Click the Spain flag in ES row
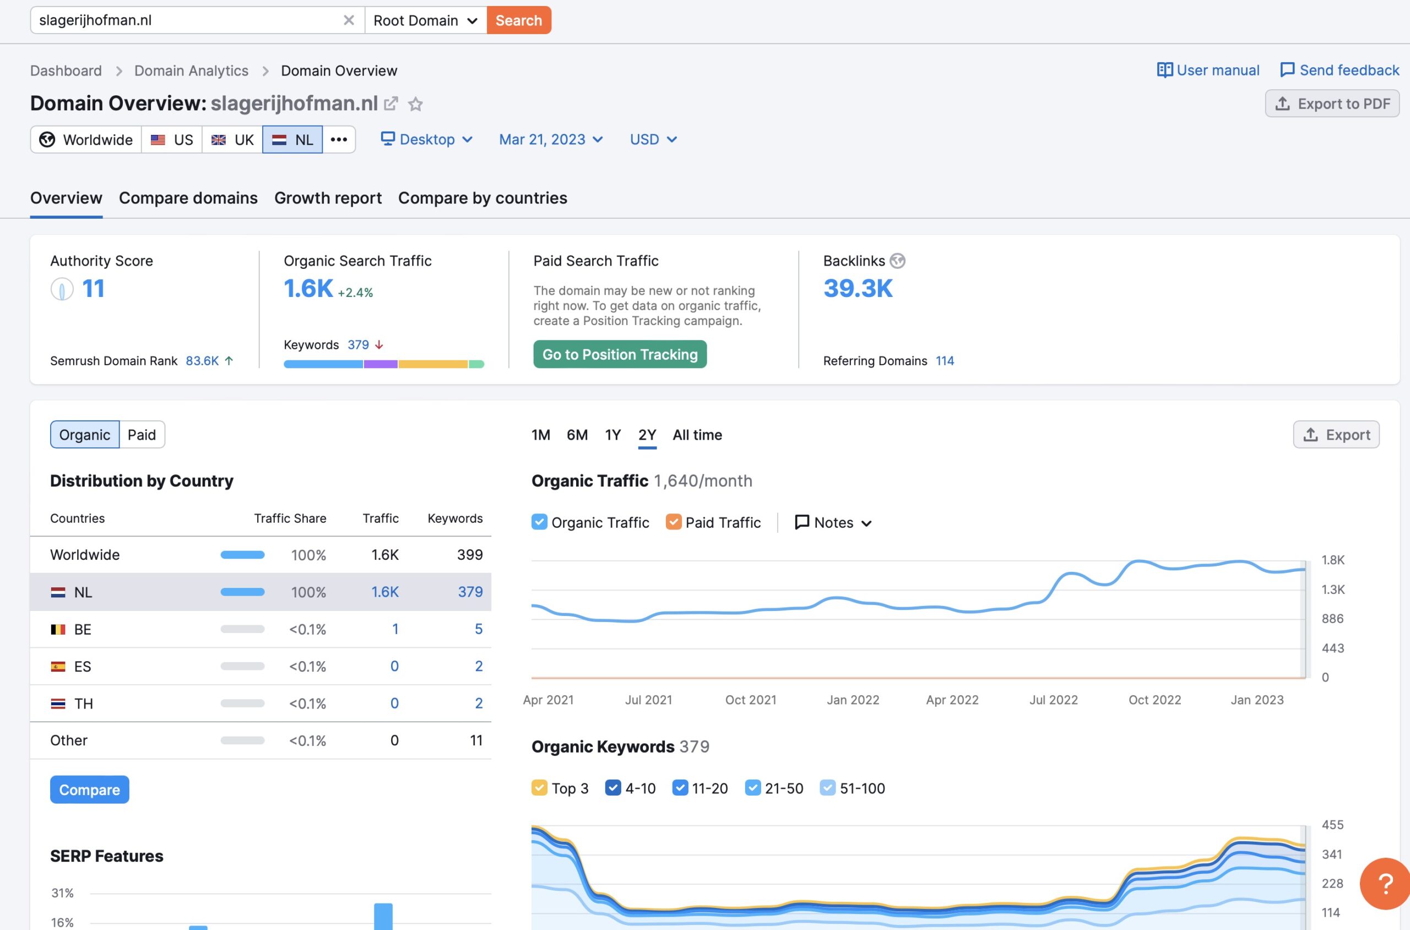This screenshot has height=930, width=1410. 58,667
